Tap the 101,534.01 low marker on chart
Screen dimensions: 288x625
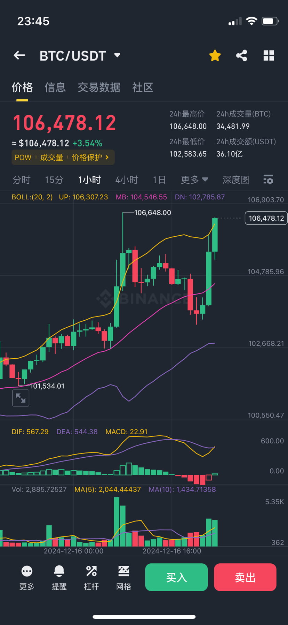tap(47, 386)
